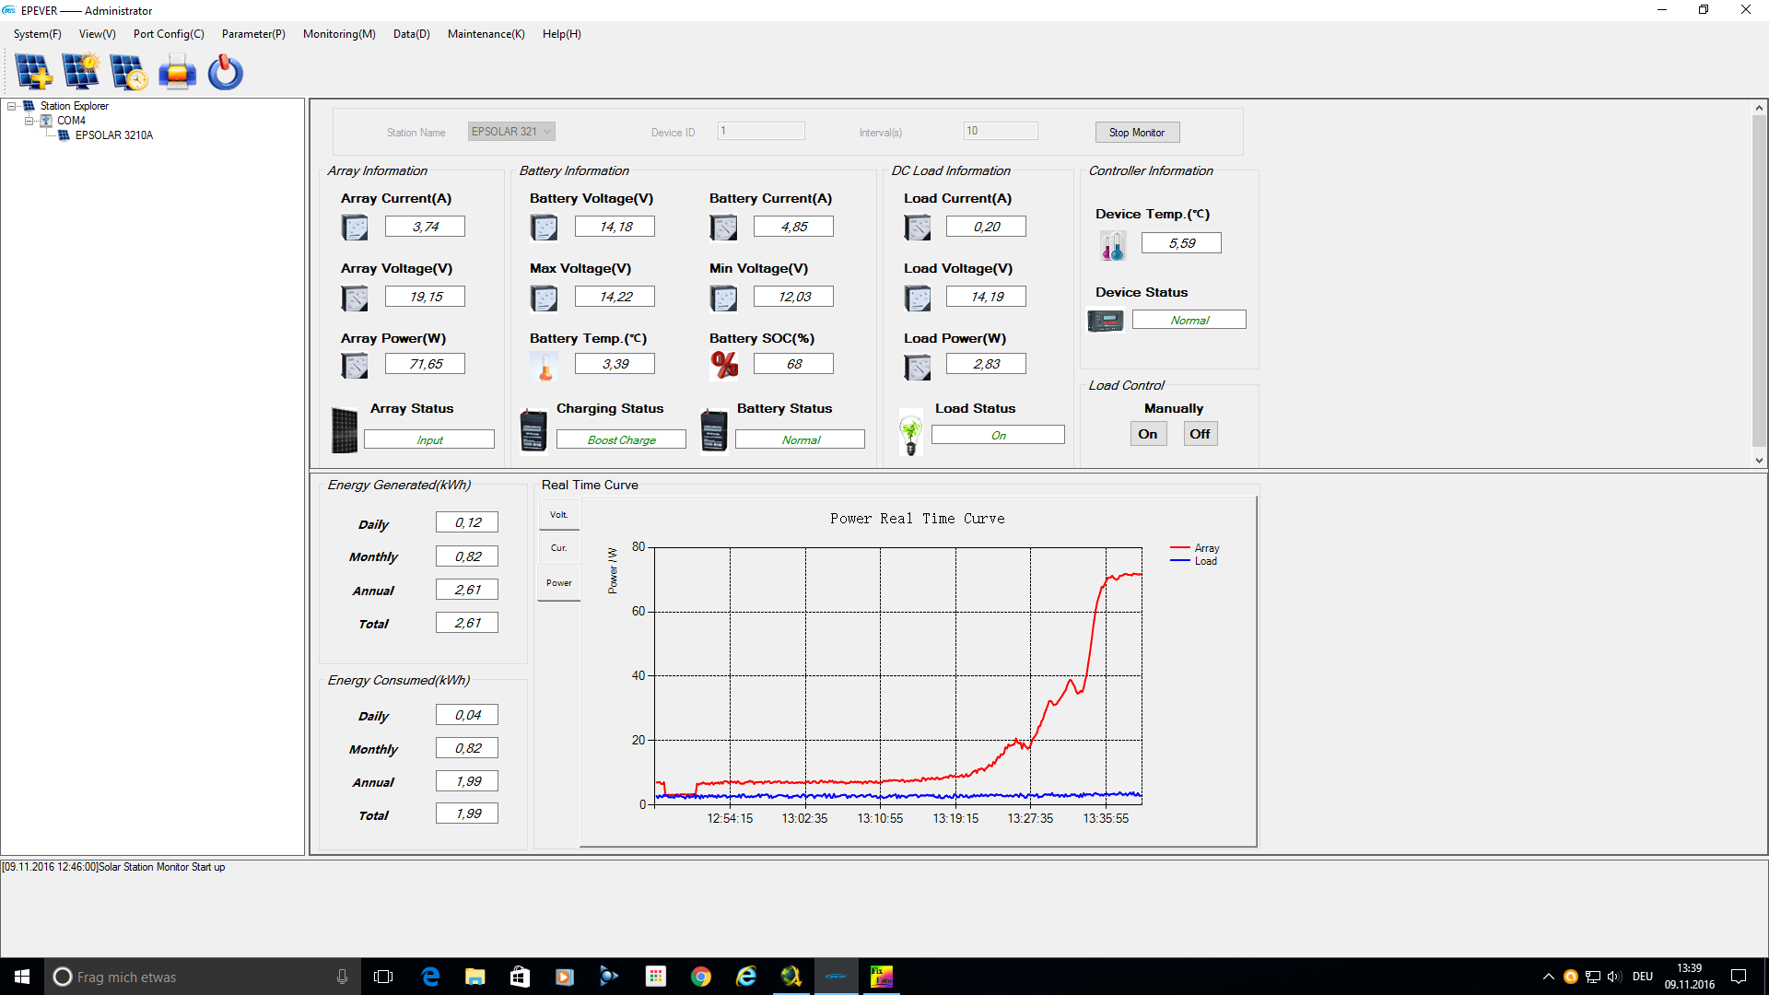Switch real time curve to Volt.

click(558, 515)
